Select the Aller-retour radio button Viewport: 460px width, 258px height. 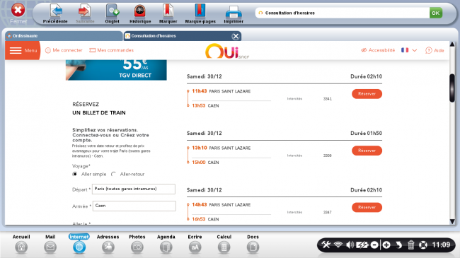click(x=113, y=174)
